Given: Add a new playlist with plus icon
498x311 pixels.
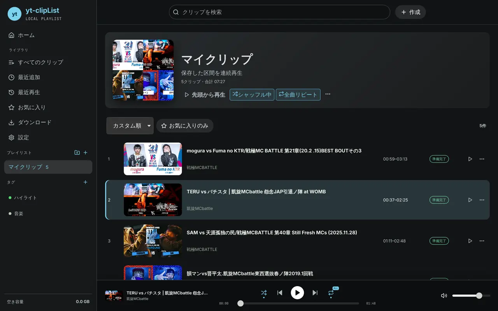Looking at the screenshot, I should [86, 153].
